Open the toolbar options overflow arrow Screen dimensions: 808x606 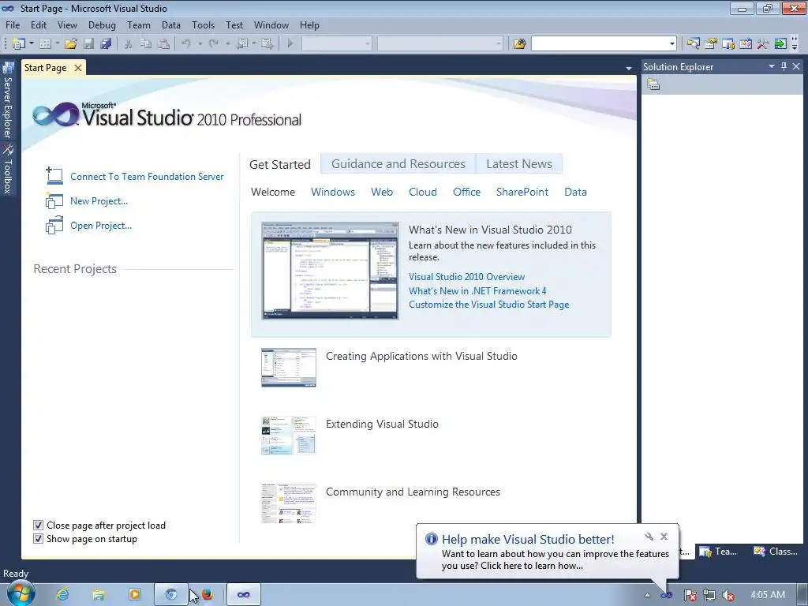(x=795, y=44)
